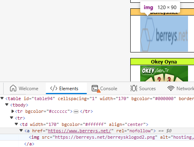Image resolution: width=194 pixels, height=147 pixels.
Task: Open the Welcome tab in DevTools
Action: [x=24, y=89]
